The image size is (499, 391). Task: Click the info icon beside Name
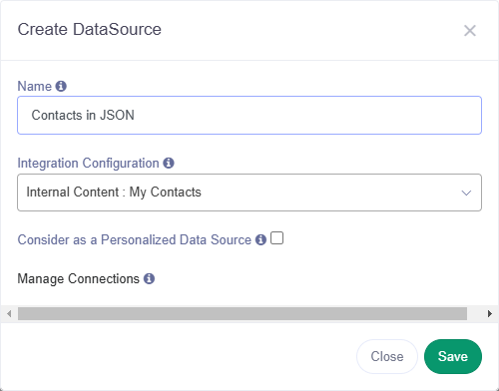tap(61, 86)
